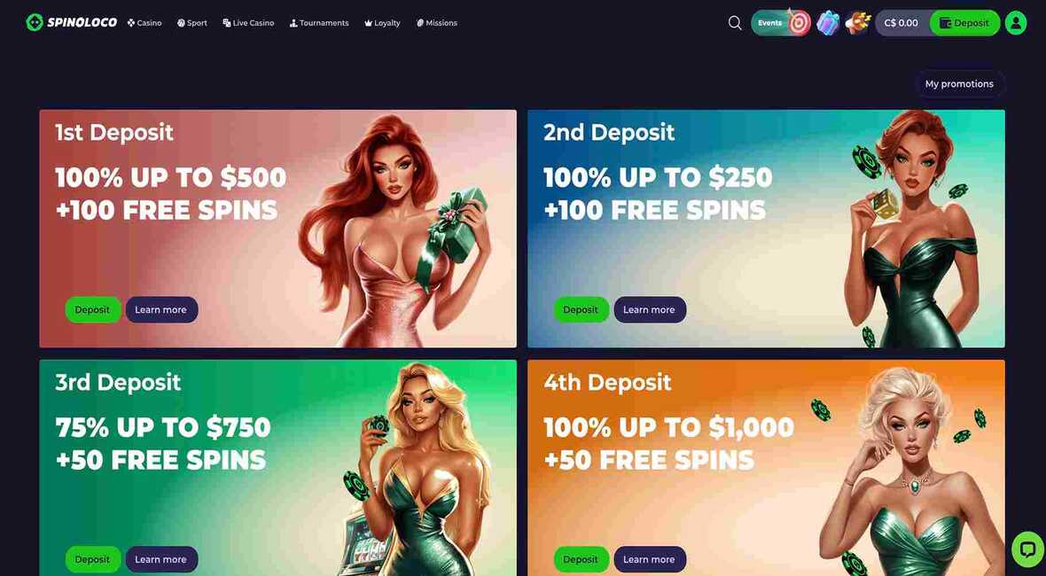Select the 4th Deposit bonus banner
This screenshot has height=576, width=1046.
766,467
